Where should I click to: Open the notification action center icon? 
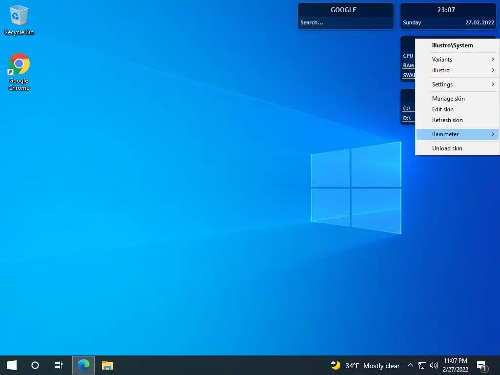click(482, 366)
